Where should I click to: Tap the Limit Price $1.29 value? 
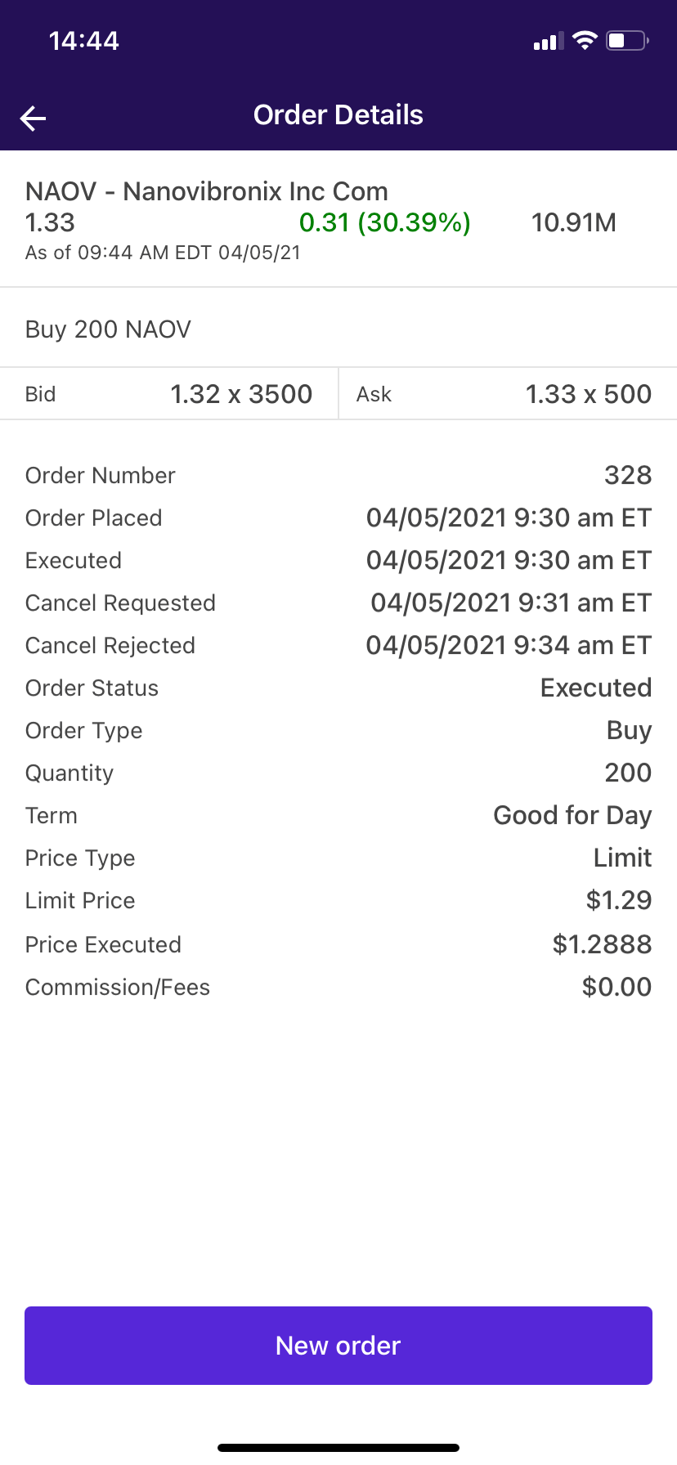point(618,900)
